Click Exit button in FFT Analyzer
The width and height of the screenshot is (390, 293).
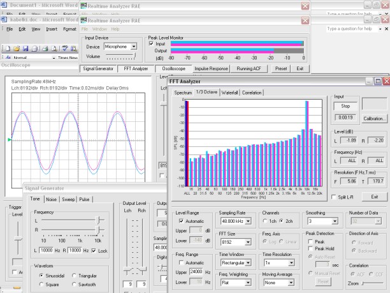click(x=375, y=197)
